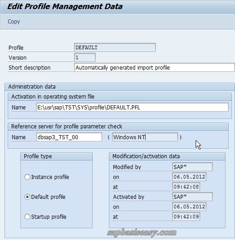Screen dimensions: 235x240
Task: Click the Activation in operating system file header
Action: (x=120, y=97)
